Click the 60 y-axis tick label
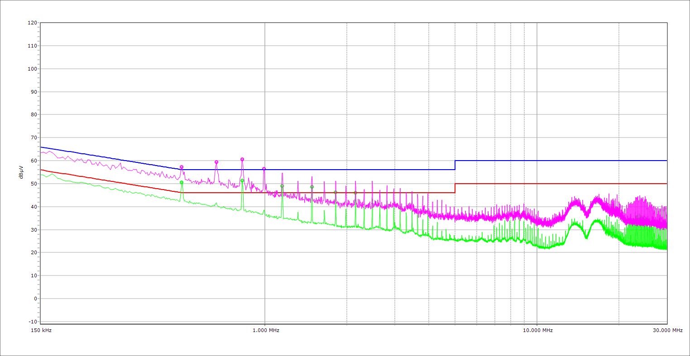The height and width of the screenshot is (356, 690). pos(34,161)
